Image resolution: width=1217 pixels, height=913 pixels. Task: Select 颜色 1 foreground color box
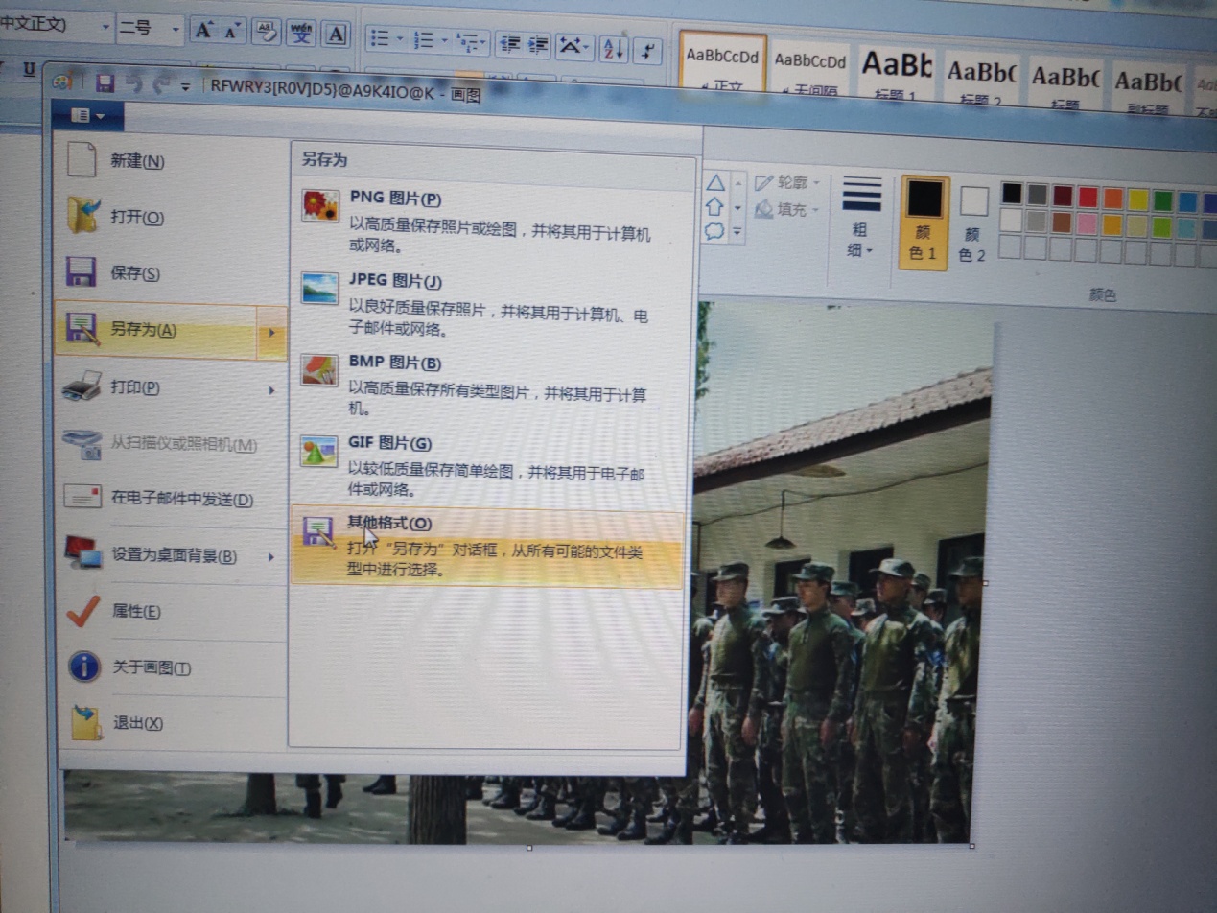924,222
